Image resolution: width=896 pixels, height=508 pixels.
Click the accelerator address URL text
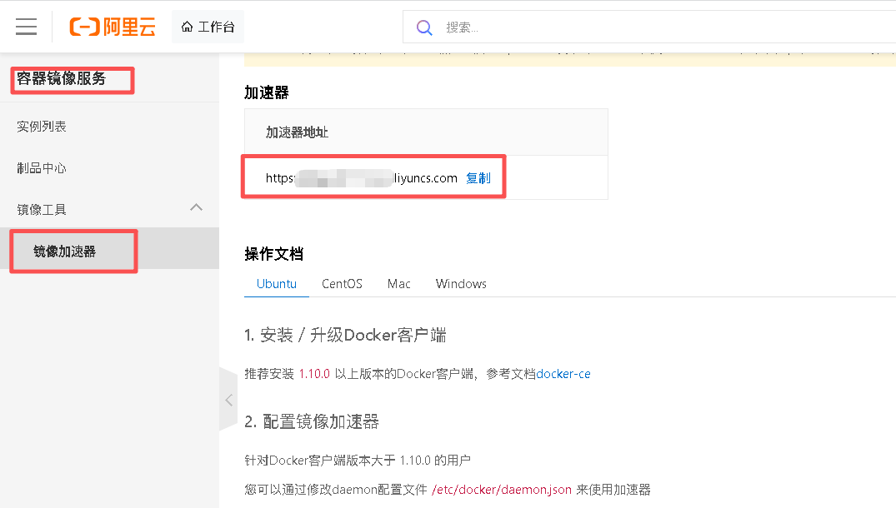(361, 178)
